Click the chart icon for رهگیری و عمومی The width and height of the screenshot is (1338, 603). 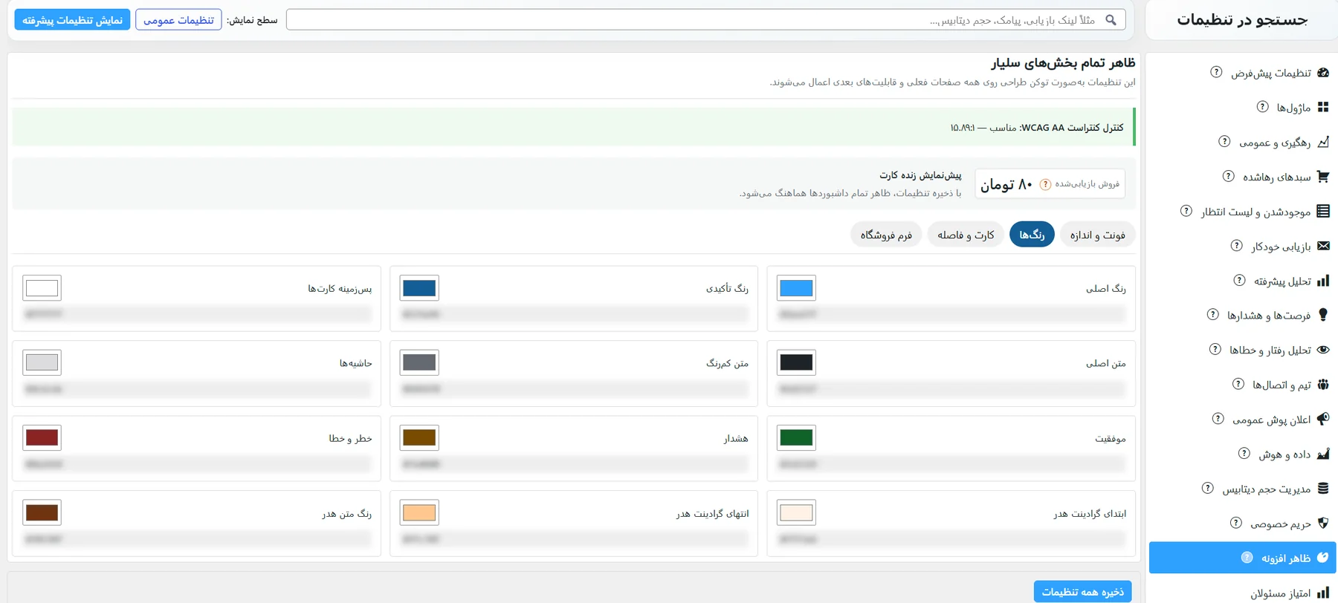(1323, 142)
